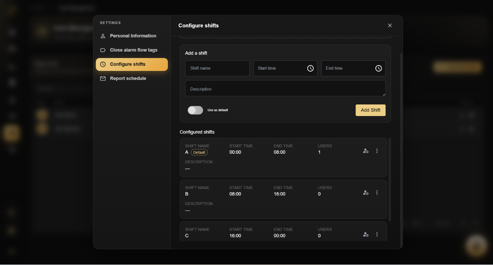Click the clock icon in Start time field
The image size is (493, 265).
(310, 68)
